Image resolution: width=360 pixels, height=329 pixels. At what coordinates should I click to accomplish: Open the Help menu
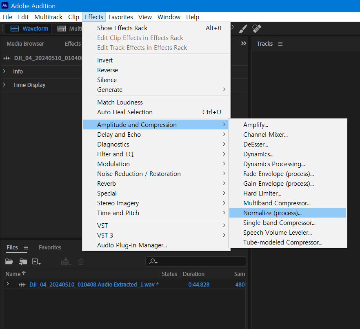(x=192, y=17)
